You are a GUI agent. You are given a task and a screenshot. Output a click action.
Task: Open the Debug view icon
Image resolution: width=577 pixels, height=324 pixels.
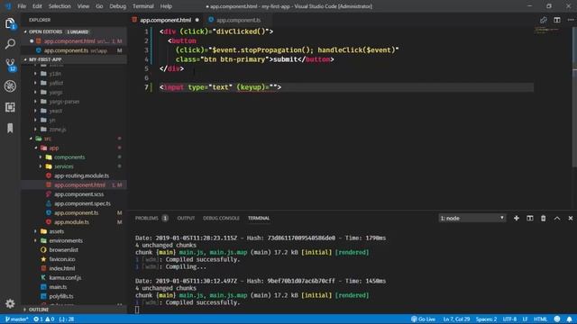[x=10, y=86]
